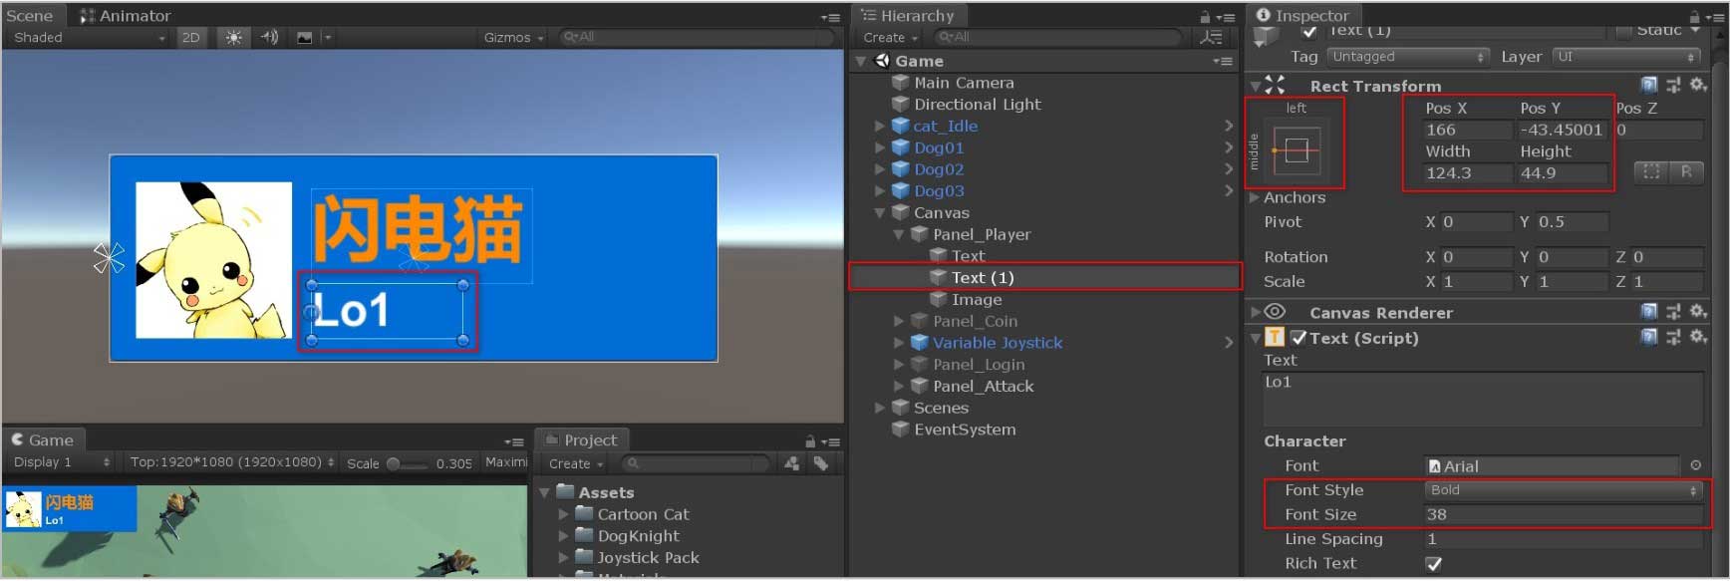Viewport: 1730px width, 581px height.
Task: Toggle the Text (Script) component enabled checkbox
Action: point(1298,338)
